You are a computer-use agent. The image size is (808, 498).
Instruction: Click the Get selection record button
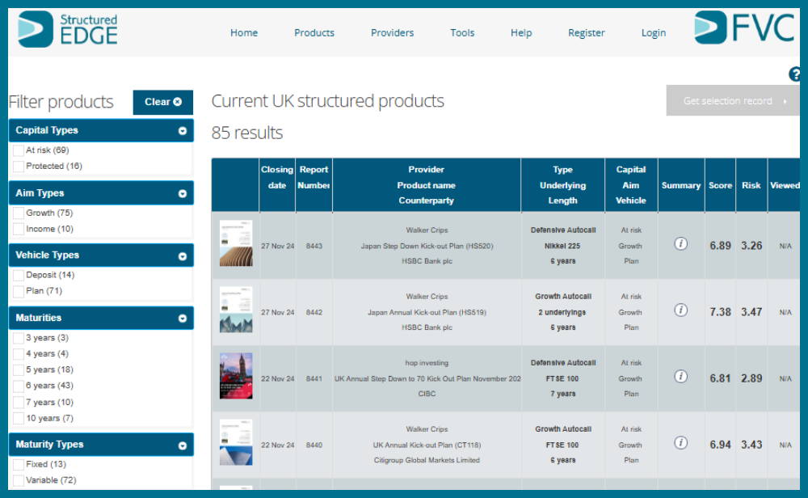click(732, 101)
